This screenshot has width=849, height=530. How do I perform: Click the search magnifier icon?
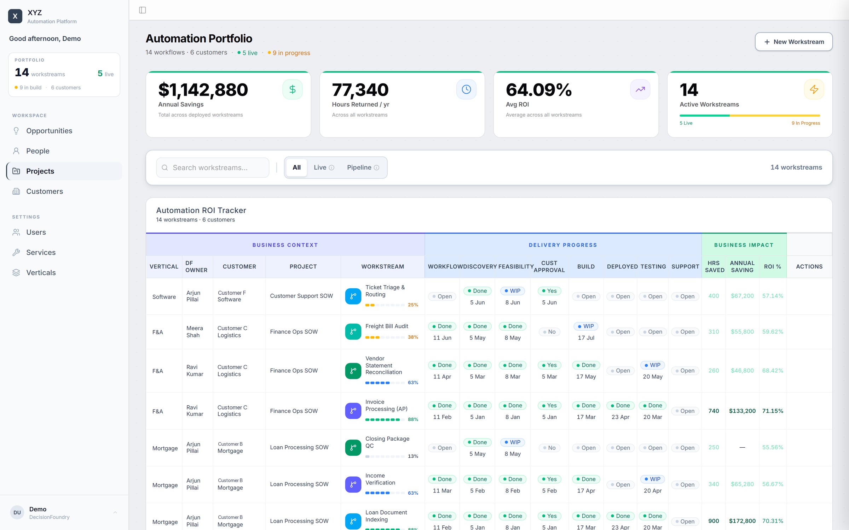(165, 167)
